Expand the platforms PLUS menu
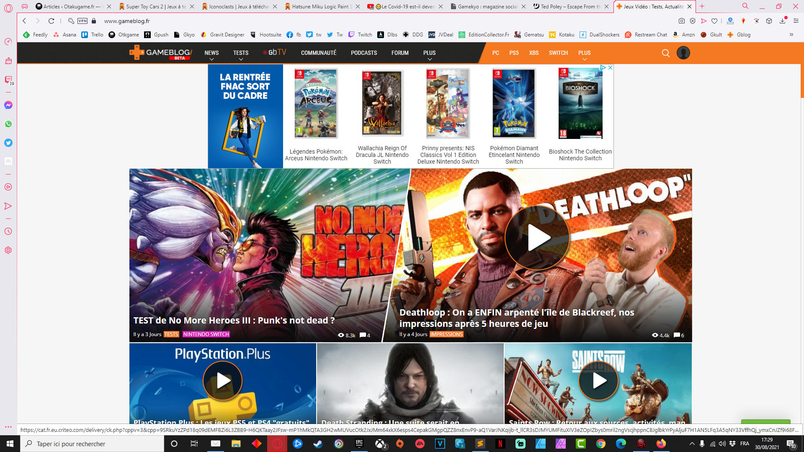 (x=584, y=54)
